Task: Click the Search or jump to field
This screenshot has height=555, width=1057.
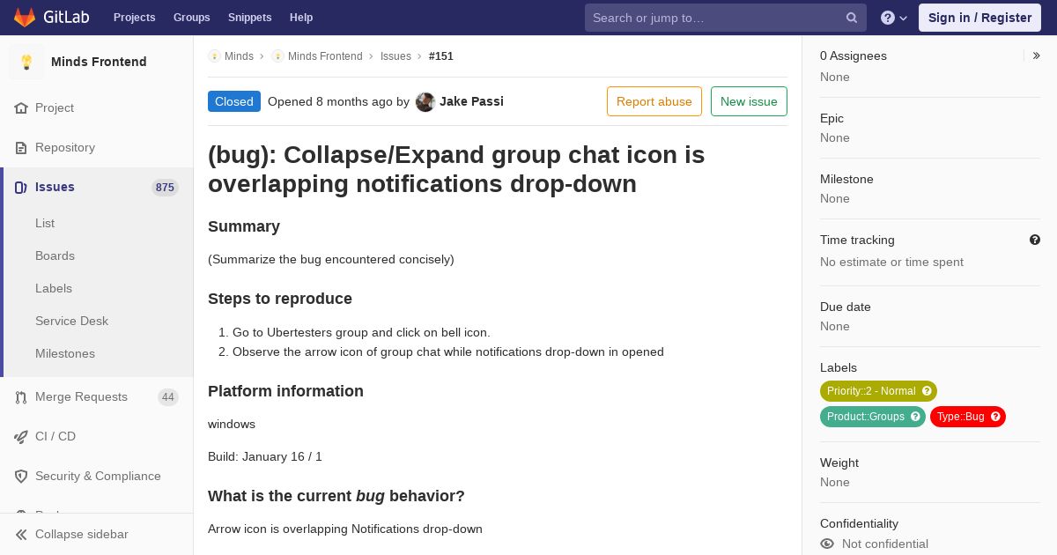Action: click(x=726, y=18)
